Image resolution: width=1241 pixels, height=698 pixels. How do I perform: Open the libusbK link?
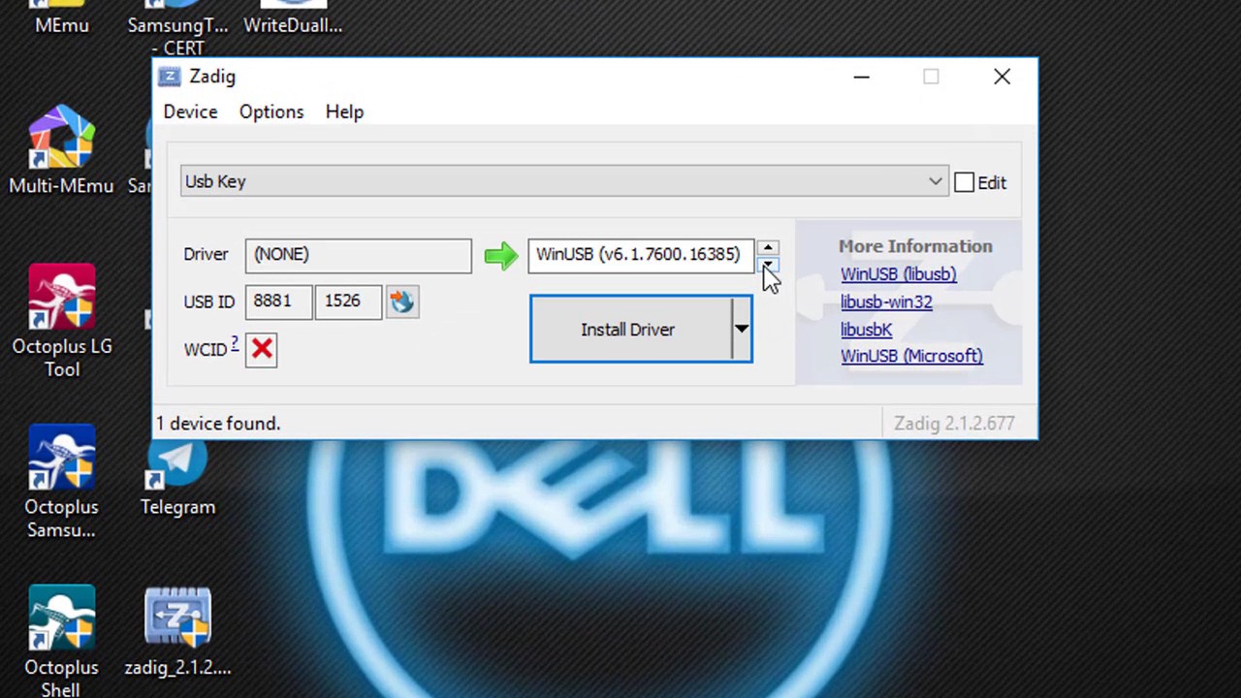click(866, 330)
